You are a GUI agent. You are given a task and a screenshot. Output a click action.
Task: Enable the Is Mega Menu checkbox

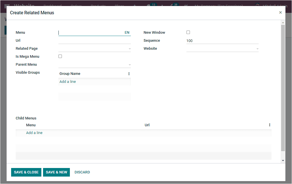click(60, 56)
